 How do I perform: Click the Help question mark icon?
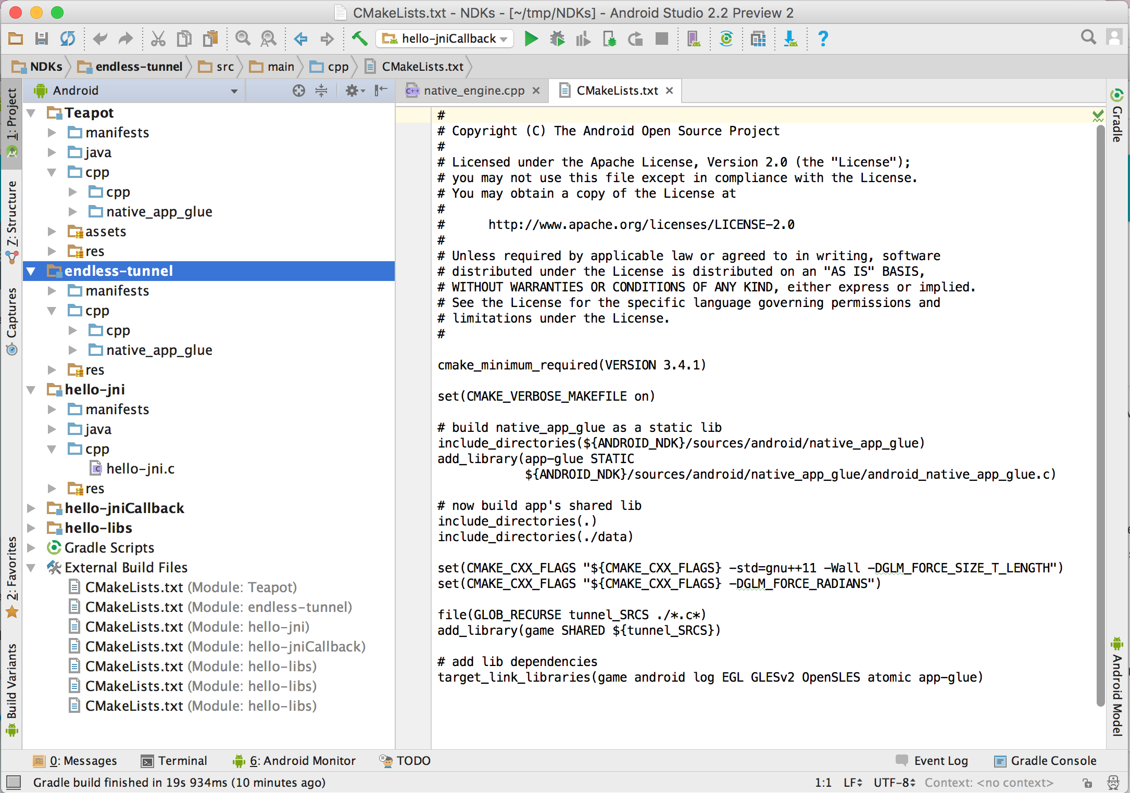(x=823, y=39)
